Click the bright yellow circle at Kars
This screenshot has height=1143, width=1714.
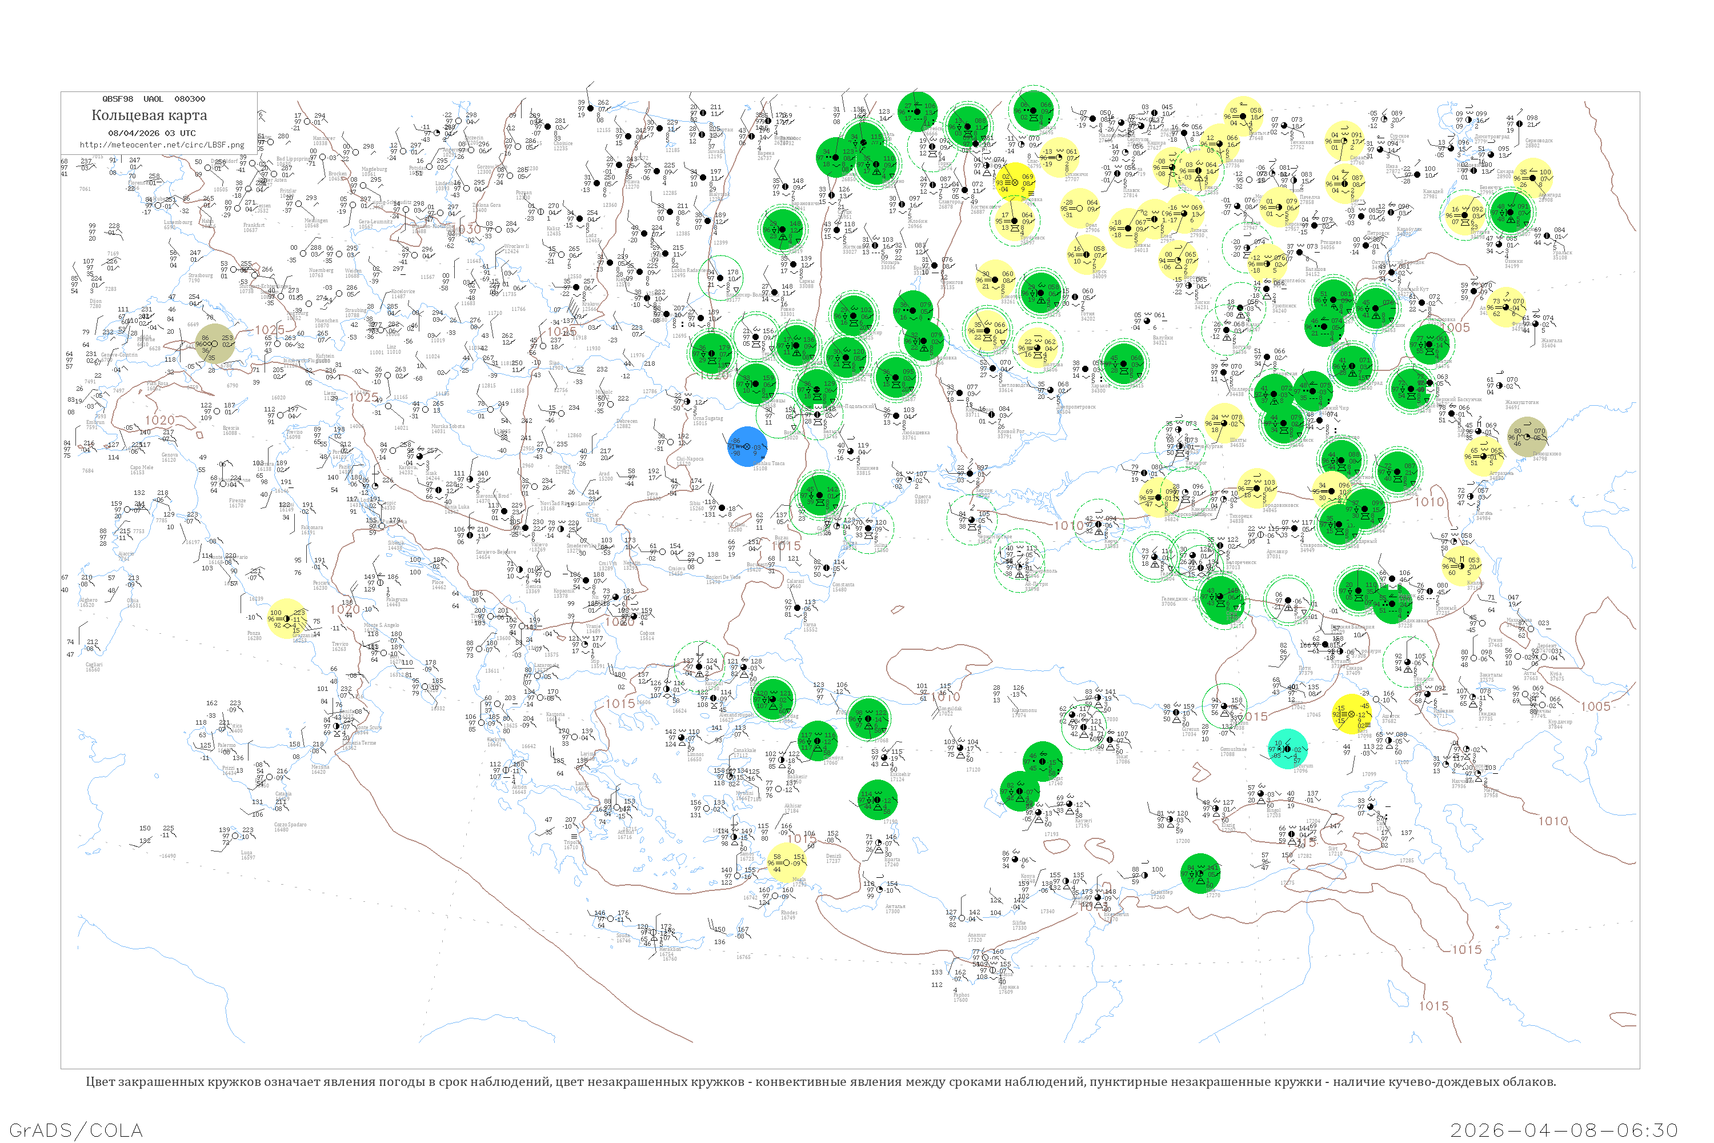pos(1352,714)
